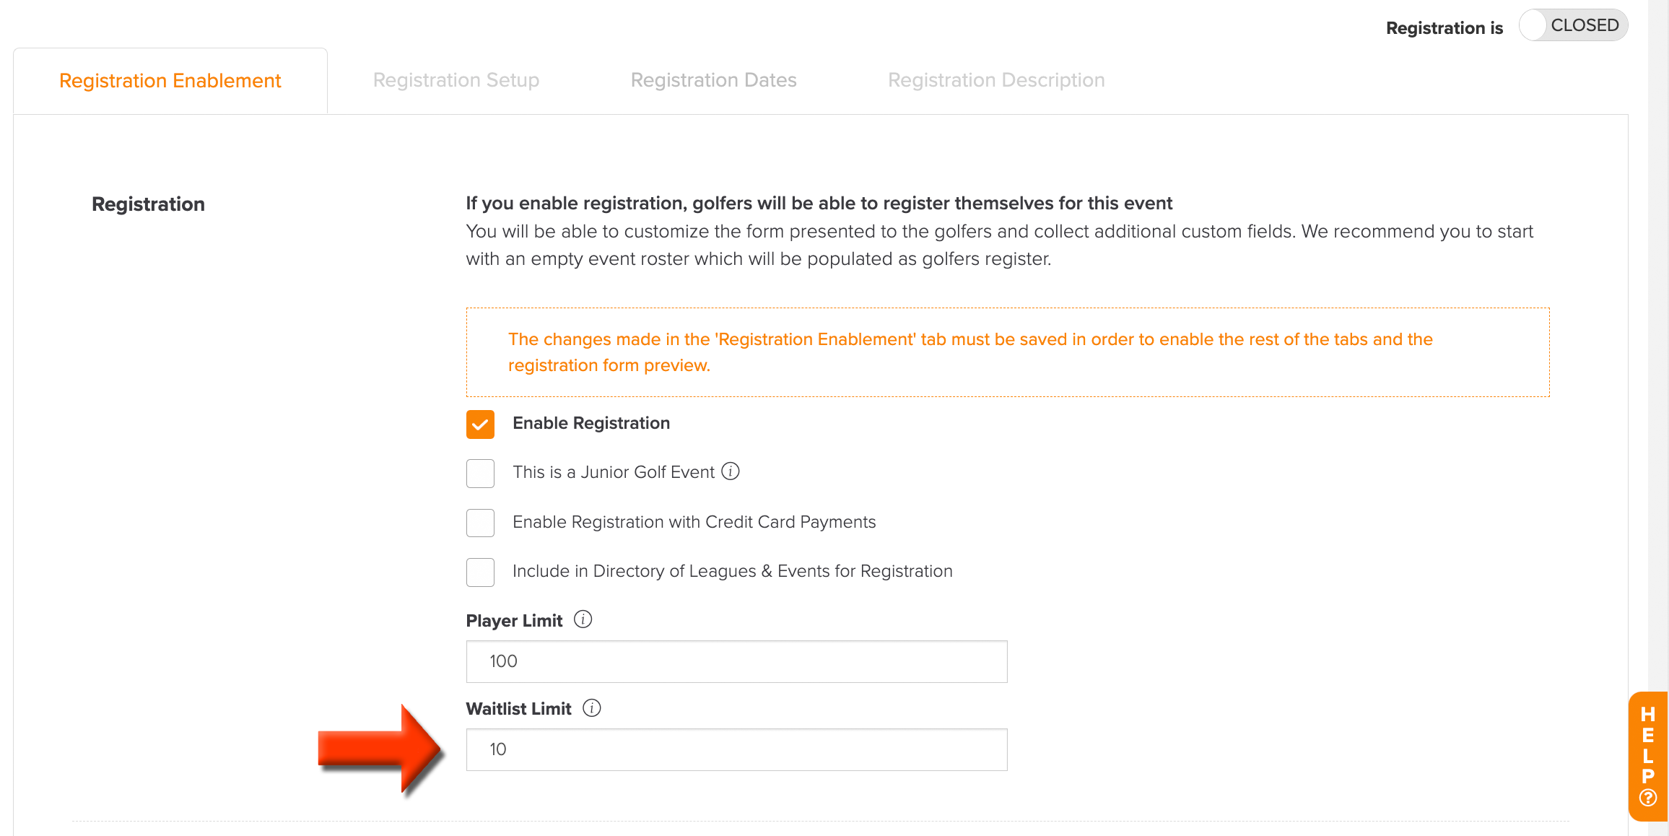This screenshot has height=836, width=1669.
Task: Click the page's vertical scrollbar
Action: pyautogui.click(x=1658, y=418)
